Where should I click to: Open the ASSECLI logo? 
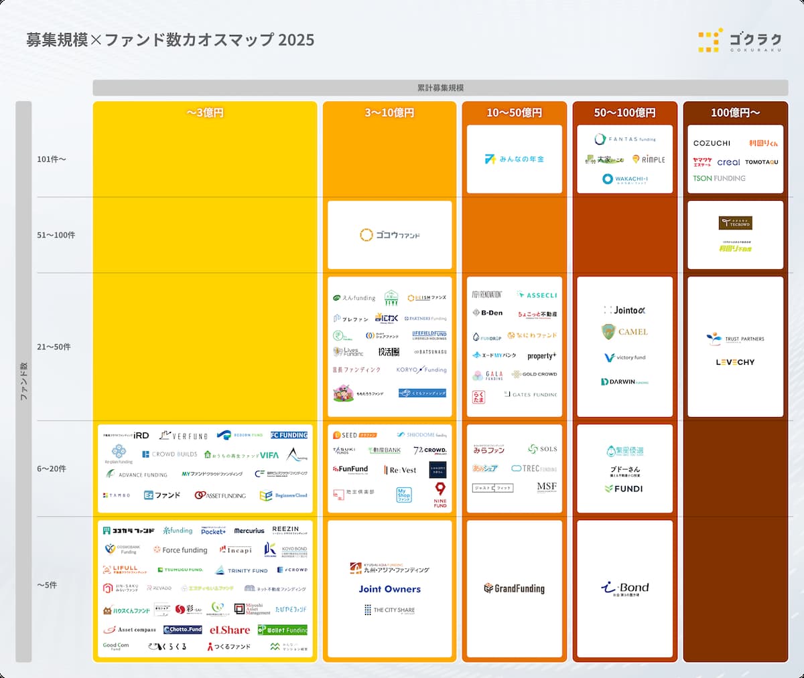537,295
